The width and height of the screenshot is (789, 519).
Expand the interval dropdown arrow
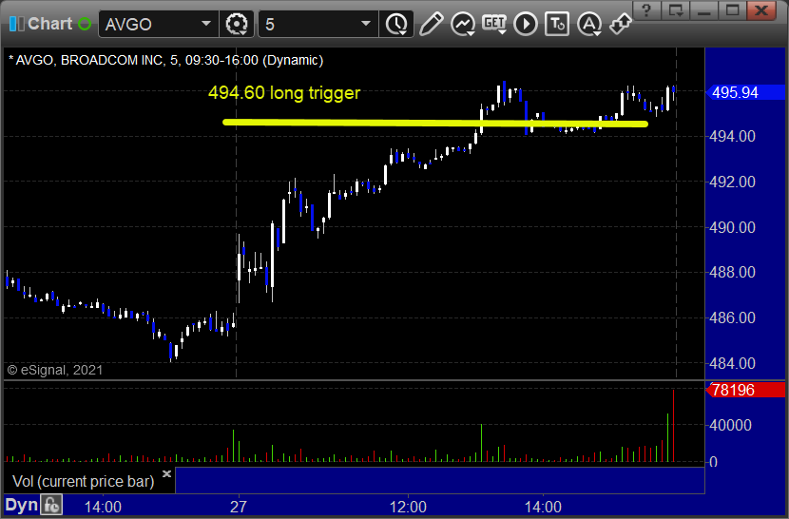366,24
